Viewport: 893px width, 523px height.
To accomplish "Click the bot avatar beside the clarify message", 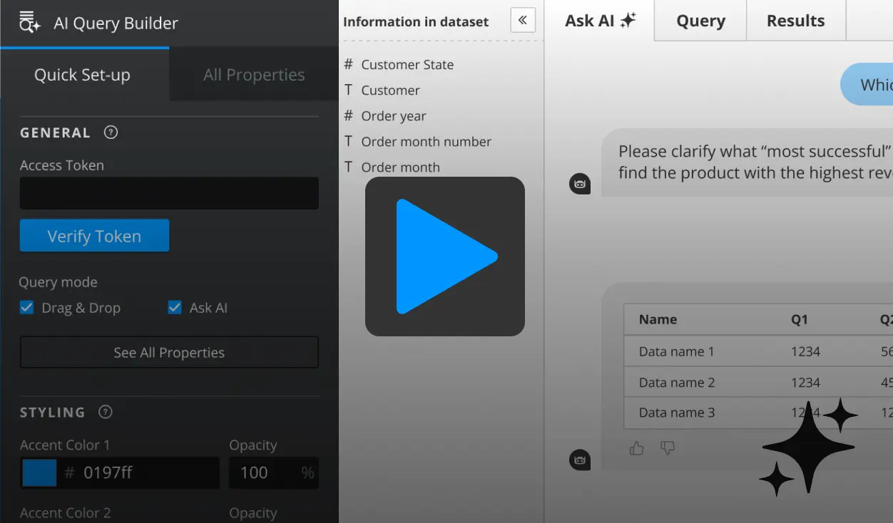I will [580, 184].
